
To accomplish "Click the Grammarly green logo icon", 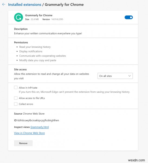I will point(18,17).
